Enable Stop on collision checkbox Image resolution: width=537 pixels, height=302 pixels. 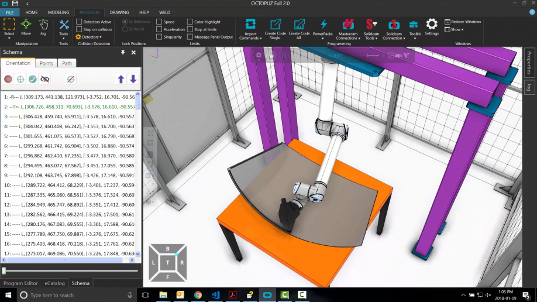[x=79, y=29]
